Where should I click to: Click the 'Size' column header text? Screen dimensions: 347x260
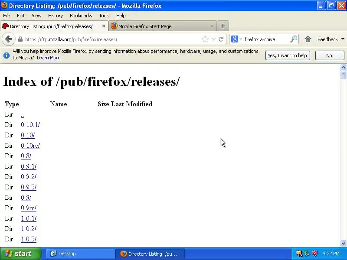[103, 104]
